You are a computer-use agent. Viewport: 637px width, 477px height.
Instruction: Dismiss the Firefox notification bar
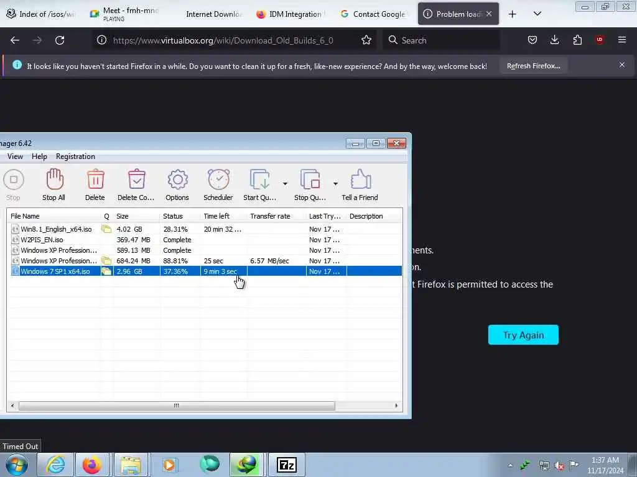(x=622, y=65)
